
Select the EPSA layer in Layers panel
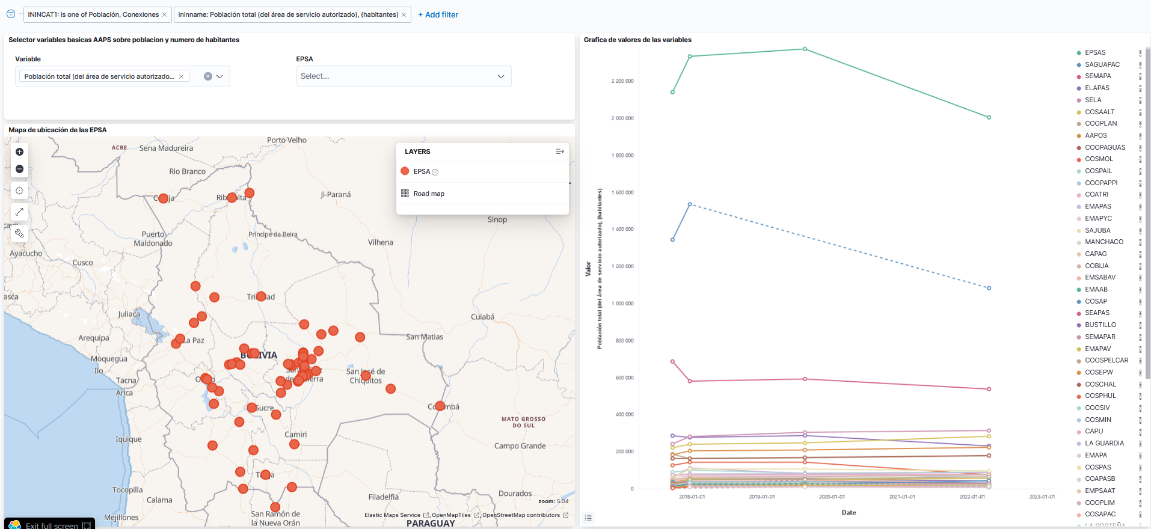pyautogui.click(x=422, y=171)
